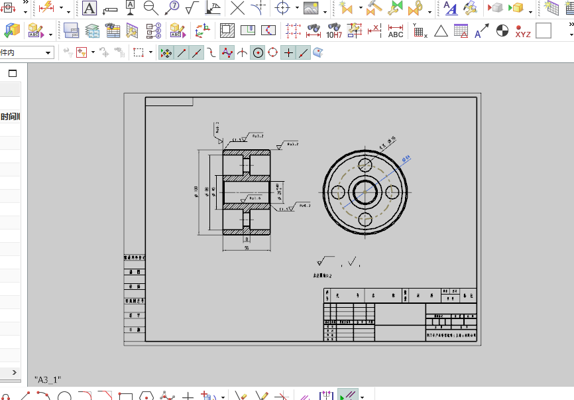574x400 pixels.
Task: Select the empty square box tool icon
Action: [x=544, y=31]
